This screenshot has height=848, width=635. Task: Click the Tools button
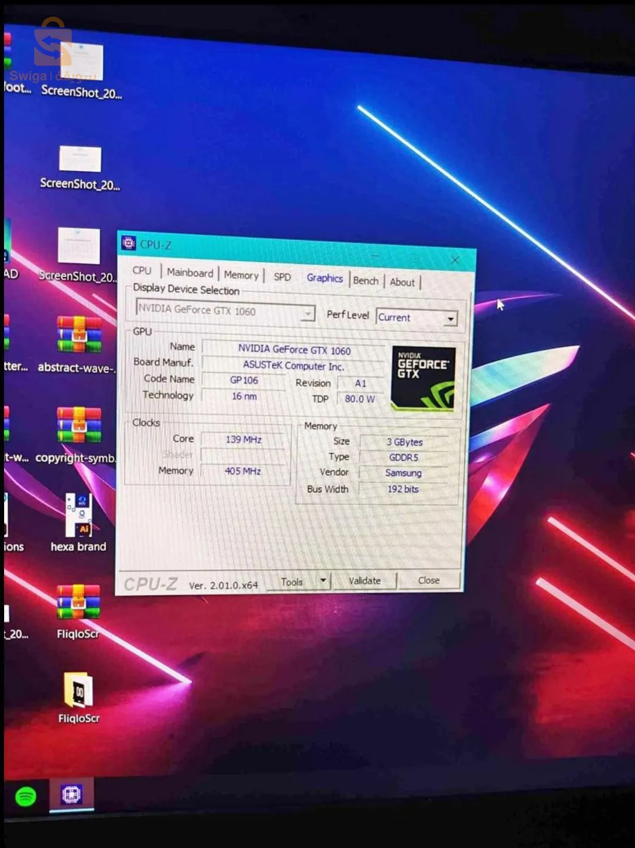click(x=292, y=582)
